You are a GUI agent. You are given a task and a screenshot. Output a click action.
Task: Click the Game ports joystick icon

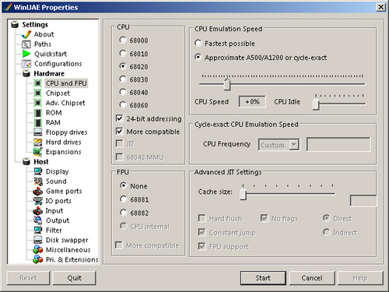[38, 191]
